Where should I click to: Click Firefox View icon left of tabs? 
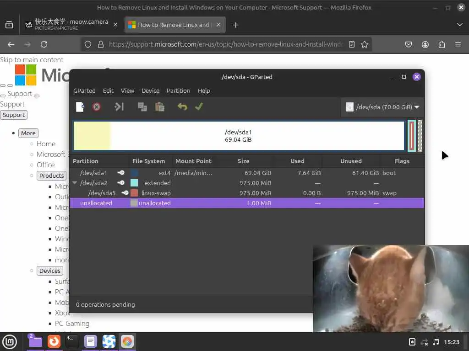coord(9,25)
